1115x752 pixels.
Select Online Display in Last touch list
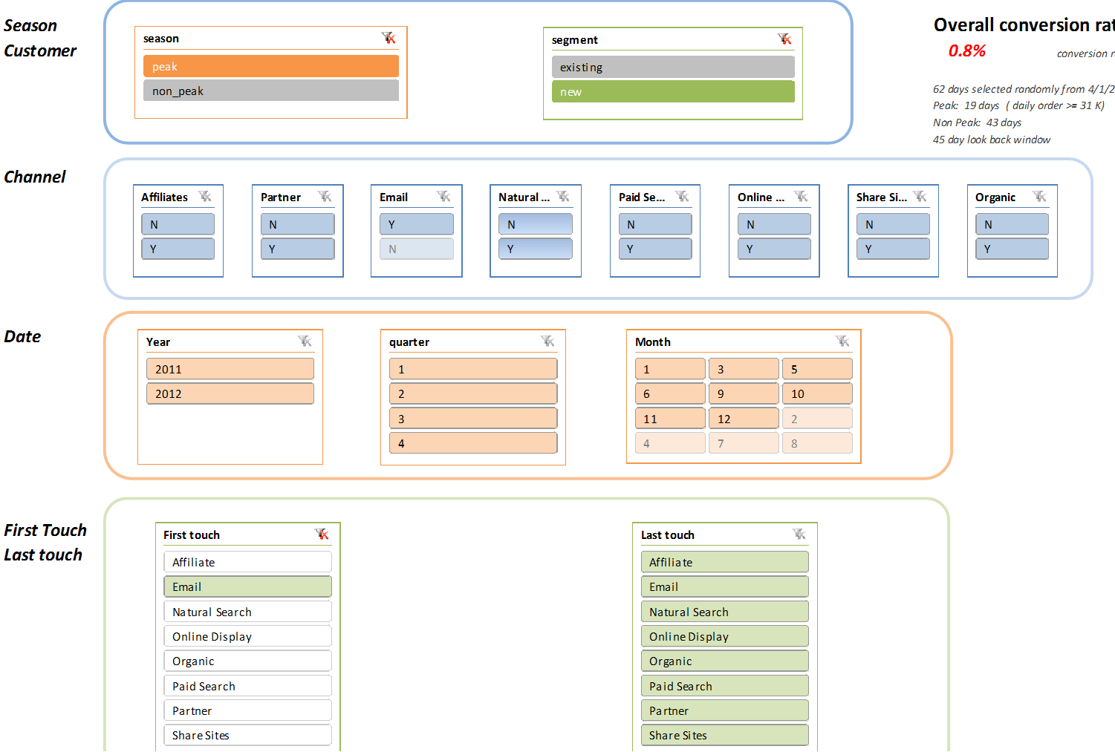pyautogui.click(x=724, y=636)
